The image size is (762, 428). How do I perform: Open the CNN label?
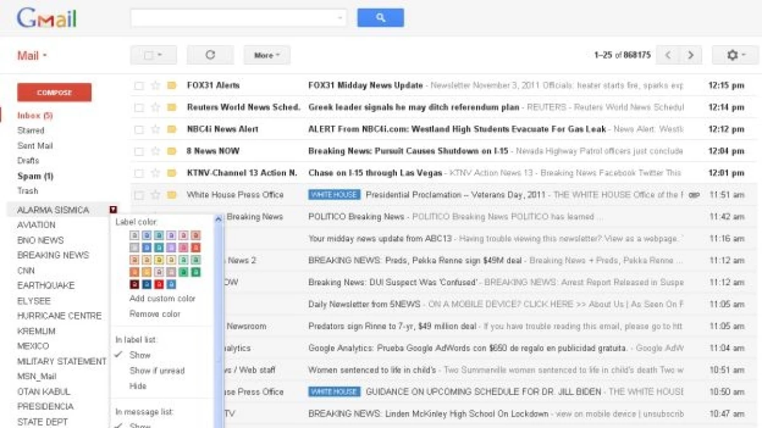pyautogui.click(x=26, y=270)
